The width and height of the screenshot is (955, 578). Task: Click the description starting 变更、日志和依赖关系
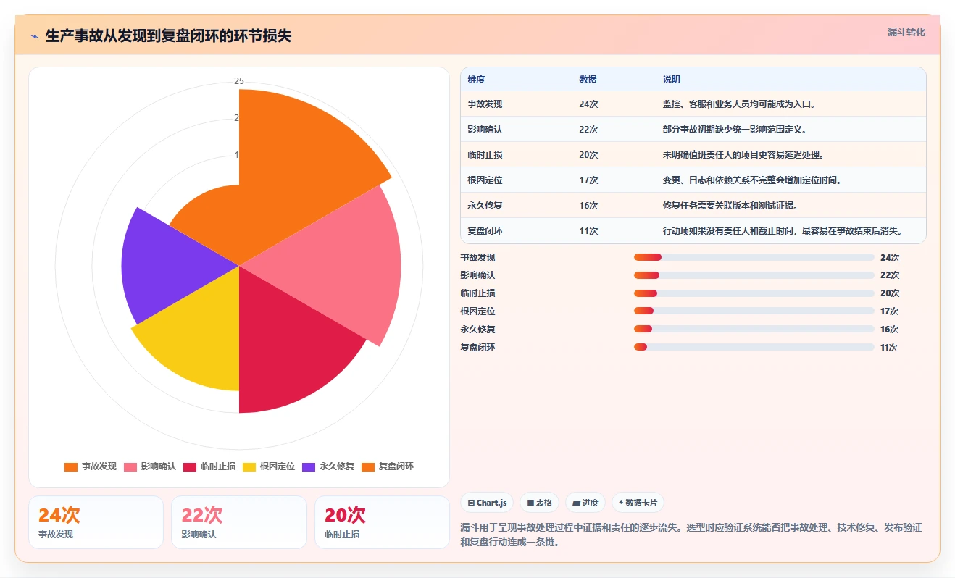pos(752,180)
